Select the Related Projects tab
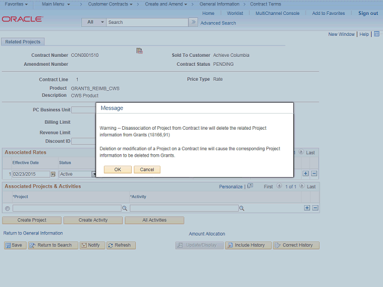The image size is (383, 287). [23, 42]
